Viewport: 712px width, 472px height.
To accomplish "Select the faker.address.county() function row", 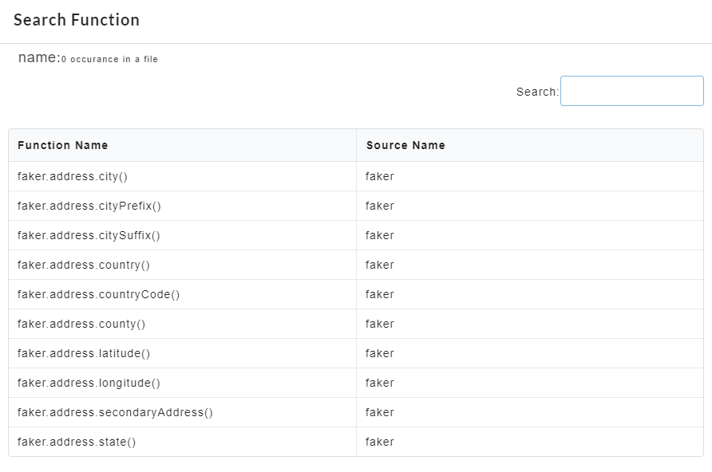I will (x=81, y=324).
